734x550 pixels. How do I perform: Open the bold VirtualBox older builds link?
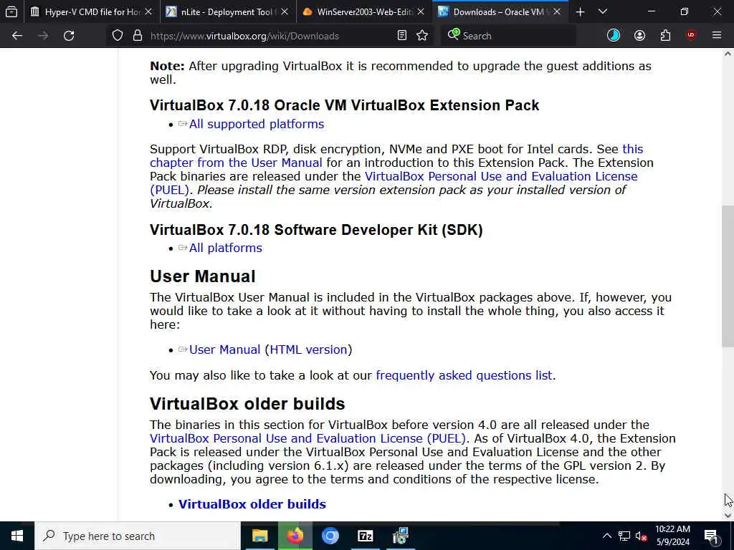pyautogui.click(x=252, y=504)
